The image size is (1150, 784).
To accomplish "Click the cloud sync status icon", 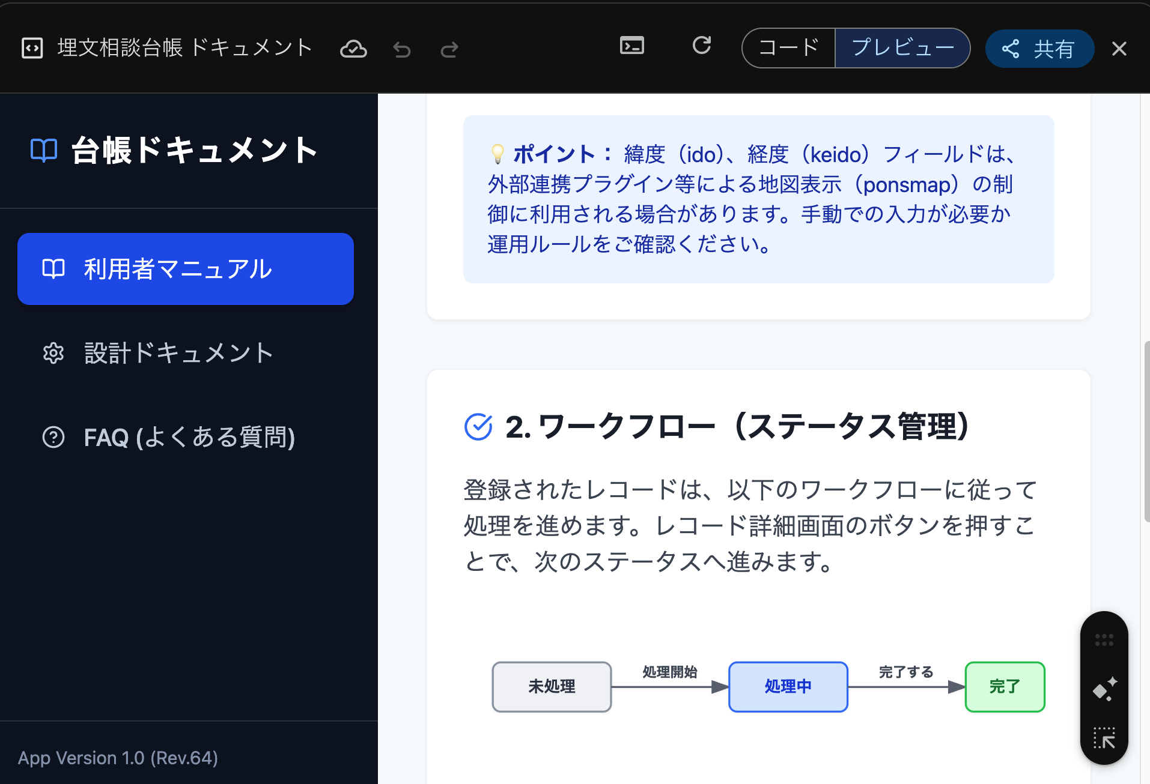I will point(353,49).
